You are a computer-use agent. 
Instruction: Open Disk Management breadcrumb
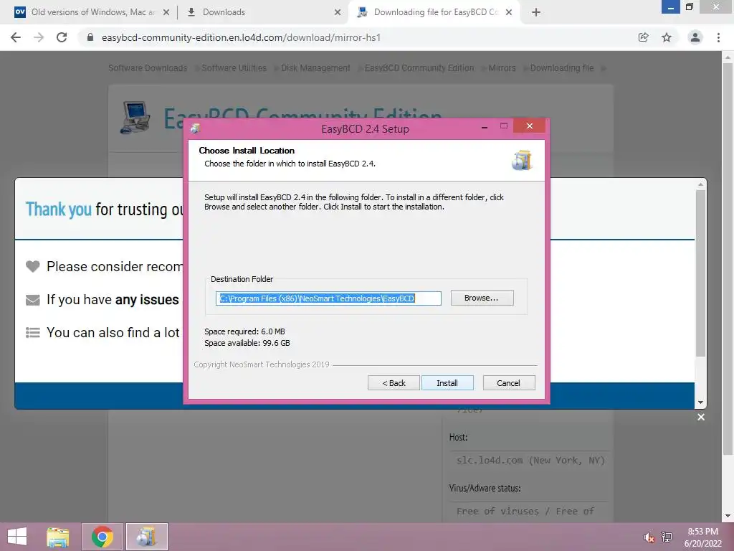tap(315, 68)
